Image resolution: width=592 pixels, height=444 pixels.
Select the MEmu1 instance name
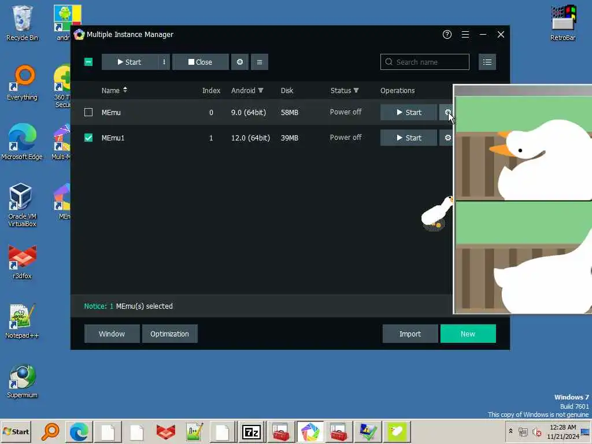[x=113, y=138]
